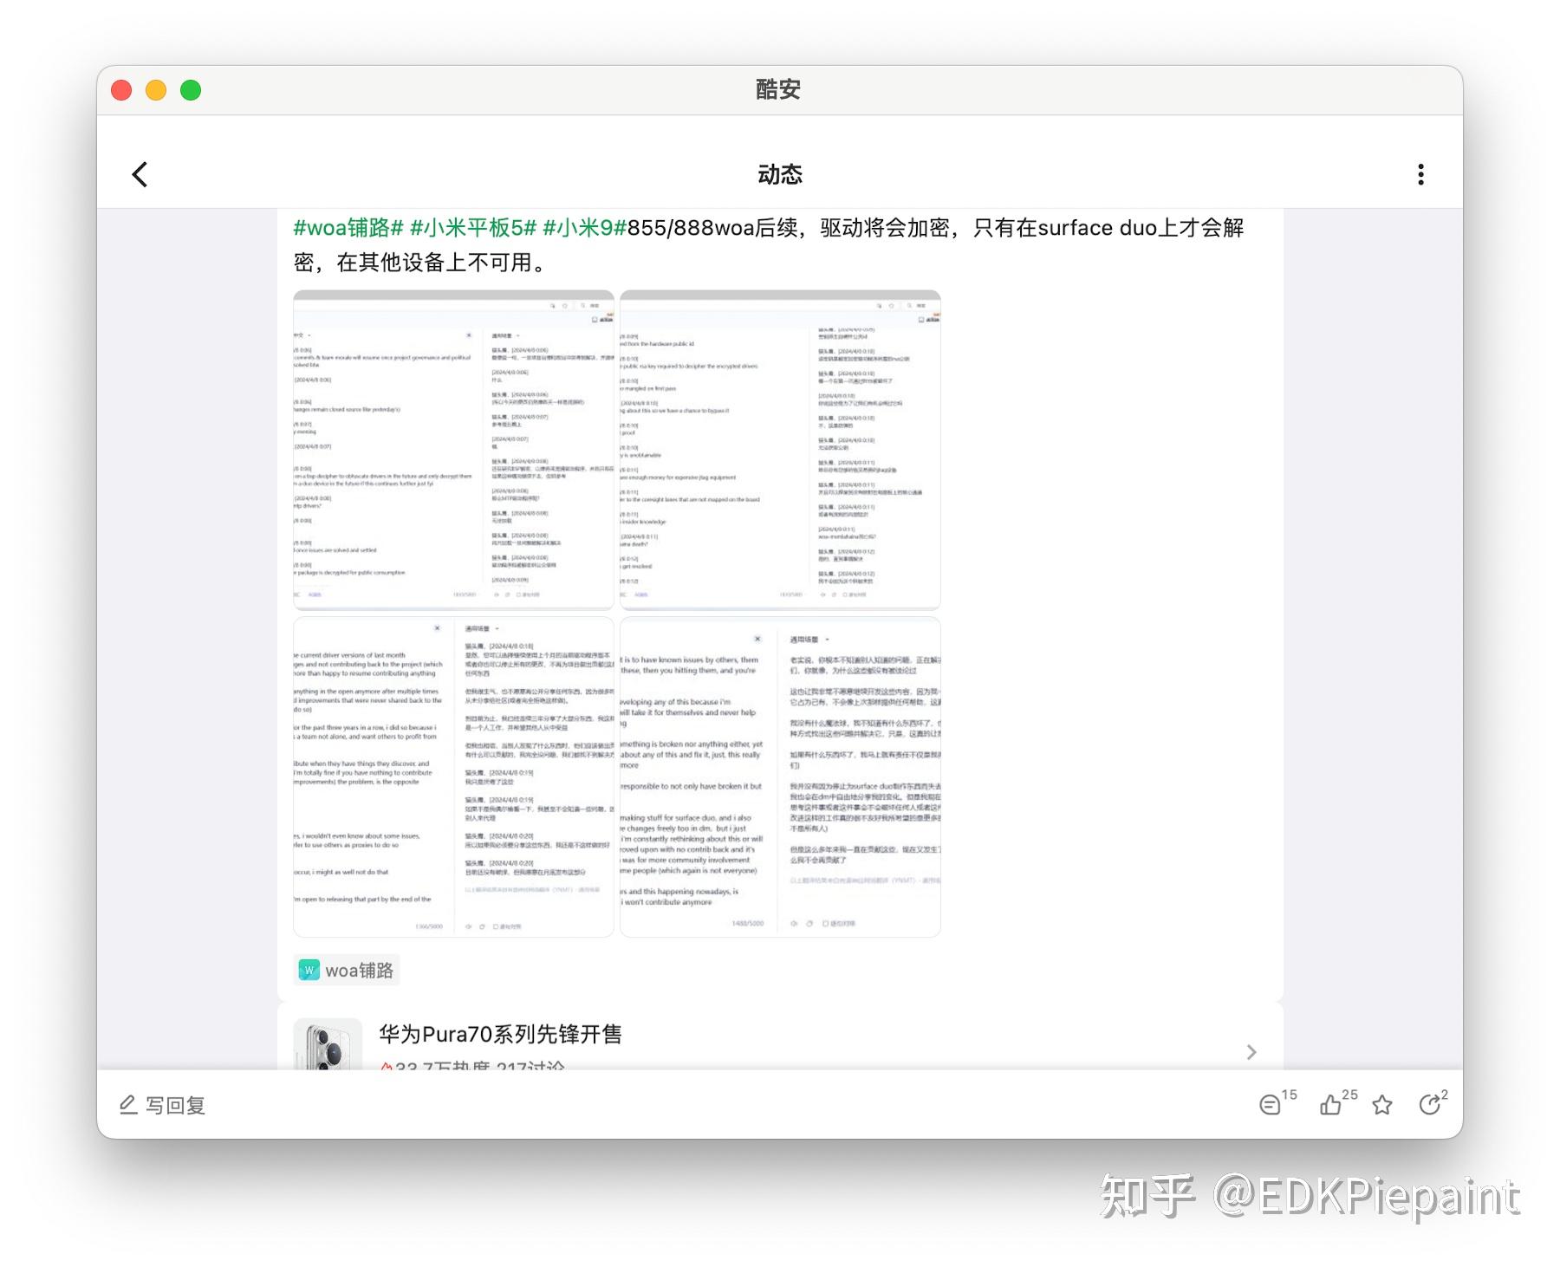The width and height of the screenshot is (1560, 1267).
Task: Go back using the left arrow
Action: click(x=140, y=174)
